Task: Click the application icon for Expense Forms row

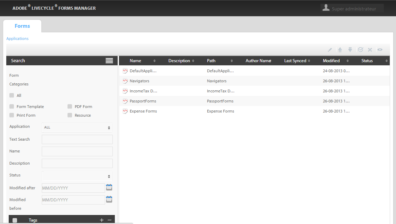Action: [x=125, y=111]
